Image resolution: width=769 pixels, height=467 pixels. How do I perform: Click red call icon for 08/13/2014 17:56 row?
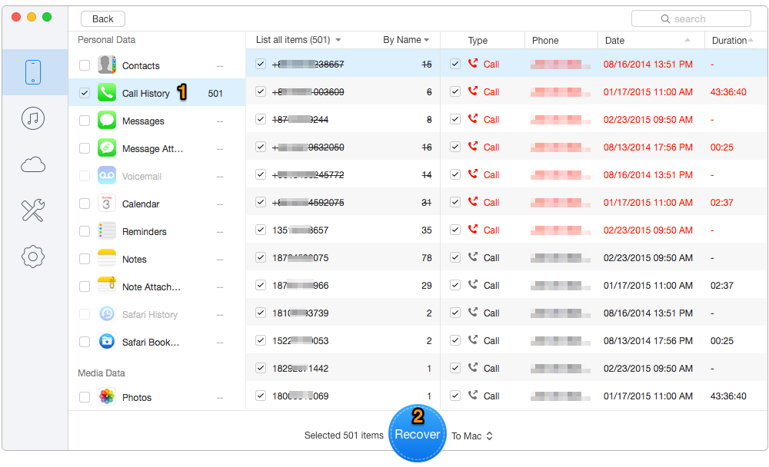pyautogui.click(x=473, y=146)
